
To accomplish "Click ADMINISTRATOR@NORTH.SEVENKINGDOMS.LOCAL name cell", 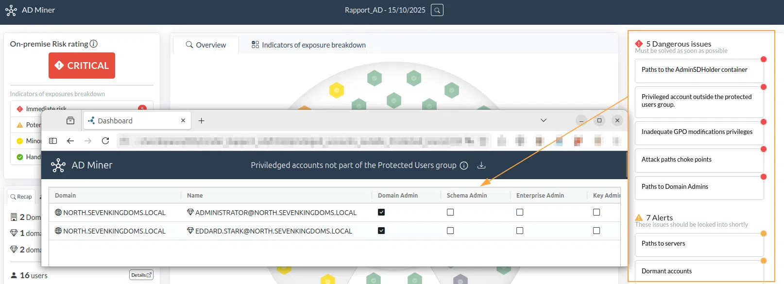I will point(276,213).
